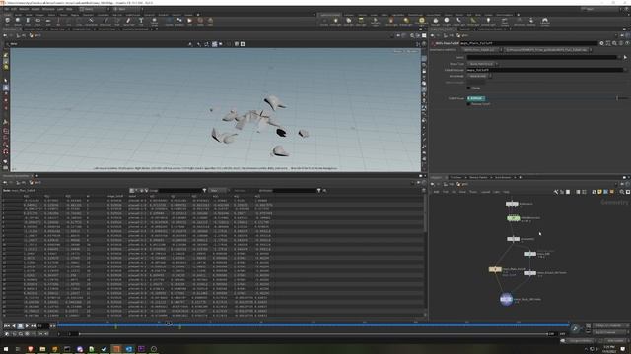Open the asset name dropdown
The image size is (631, 354).
481,50
